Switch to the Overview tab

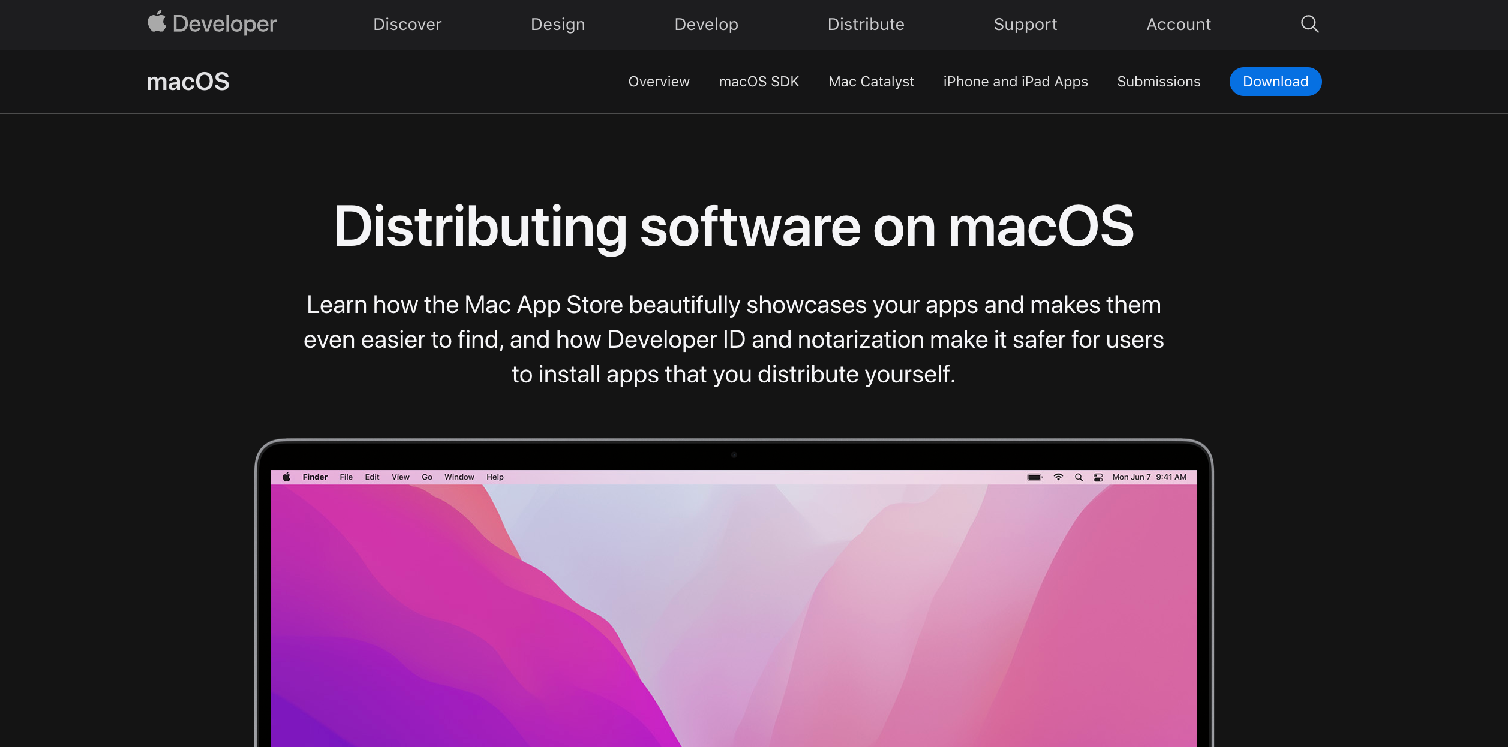pyautogui.click(x=659, y=82)
